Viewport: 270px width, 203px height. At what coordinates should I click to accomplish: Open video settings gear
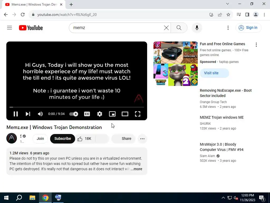click(99, 114)
